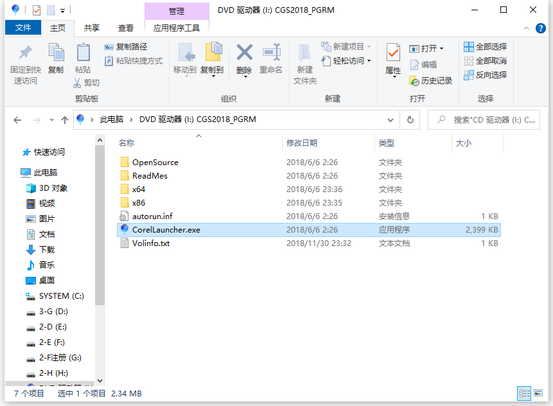The width and height of the screenshot is (553, 406).
Task: Select the Music folder in sidebar
Action: (41, 265)
